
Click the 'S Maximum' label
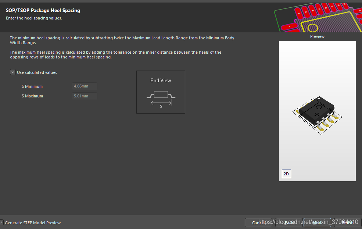click(32, 96)
